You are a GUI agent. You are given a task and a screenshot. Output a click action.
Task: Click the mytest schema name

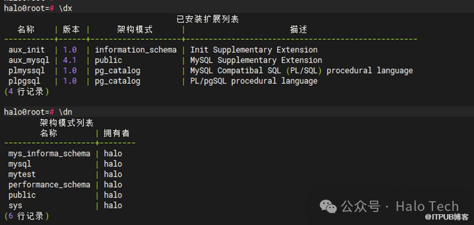[22, 174]
